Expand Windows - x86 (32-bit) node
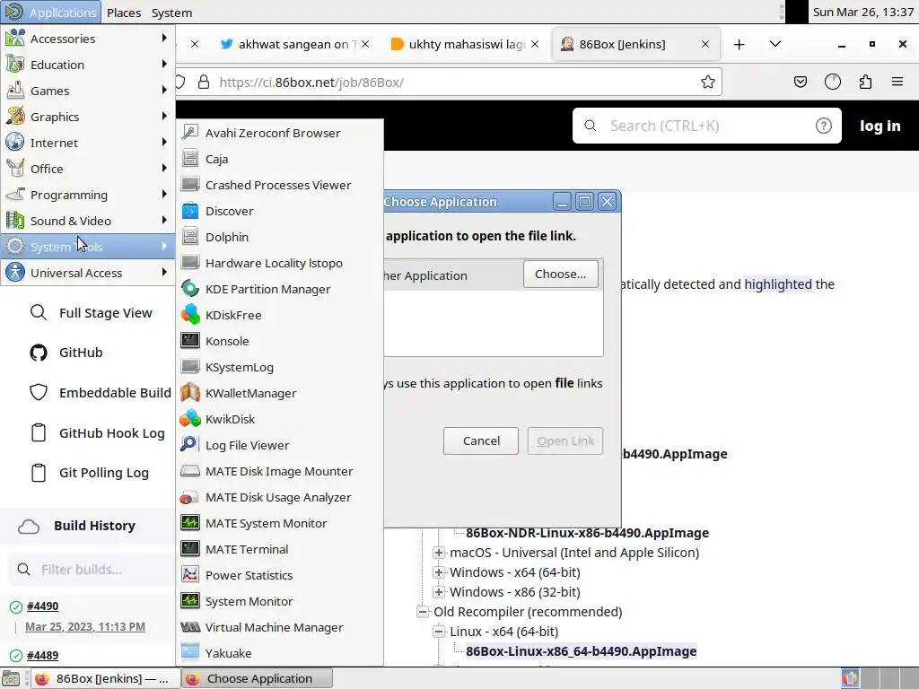The height and width of the screenshot is (689, 919). coord(439,592)
